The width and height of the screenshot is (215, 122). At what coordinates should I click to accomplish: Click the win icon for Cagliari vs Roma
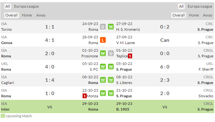103,80
